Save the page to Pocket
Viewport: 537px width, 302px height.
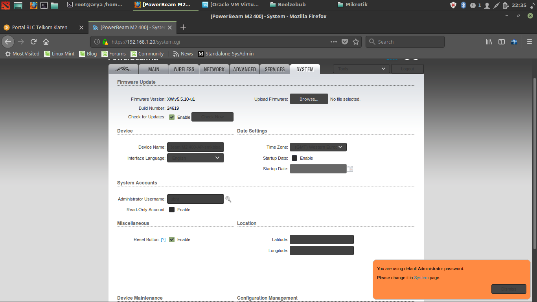tap(345, 42)
